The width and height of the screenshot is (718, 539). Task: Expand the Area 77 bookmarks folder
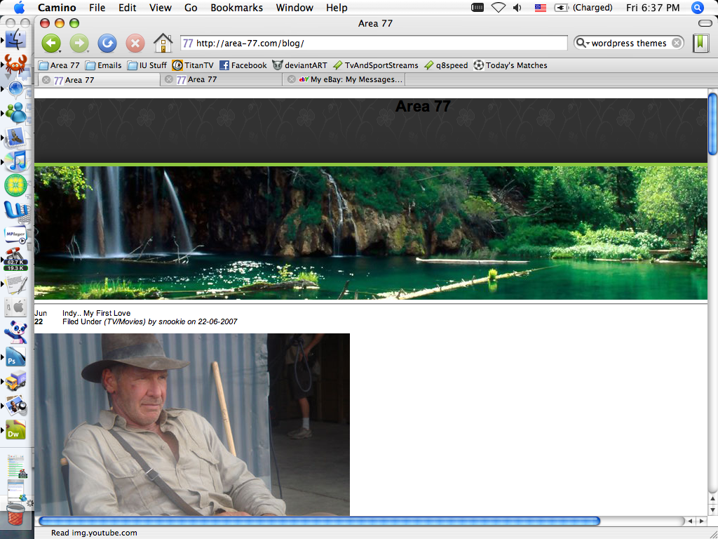[x=59, y=65]
